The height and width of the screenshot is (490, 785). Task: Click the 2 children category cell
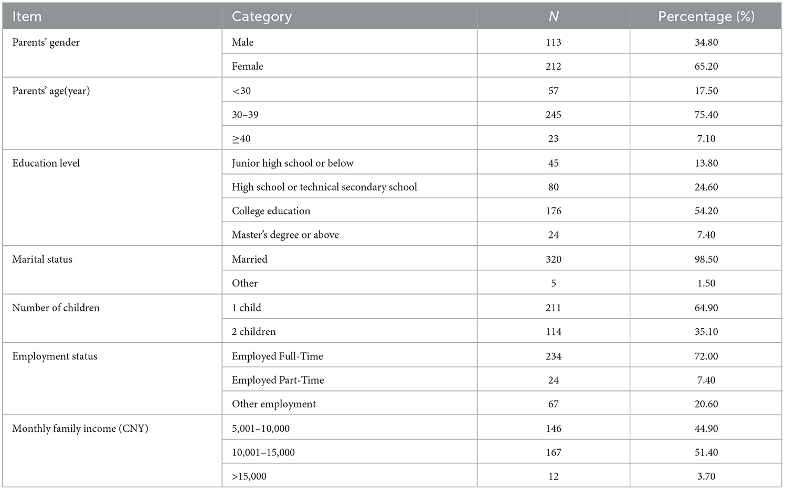[253, 332]
